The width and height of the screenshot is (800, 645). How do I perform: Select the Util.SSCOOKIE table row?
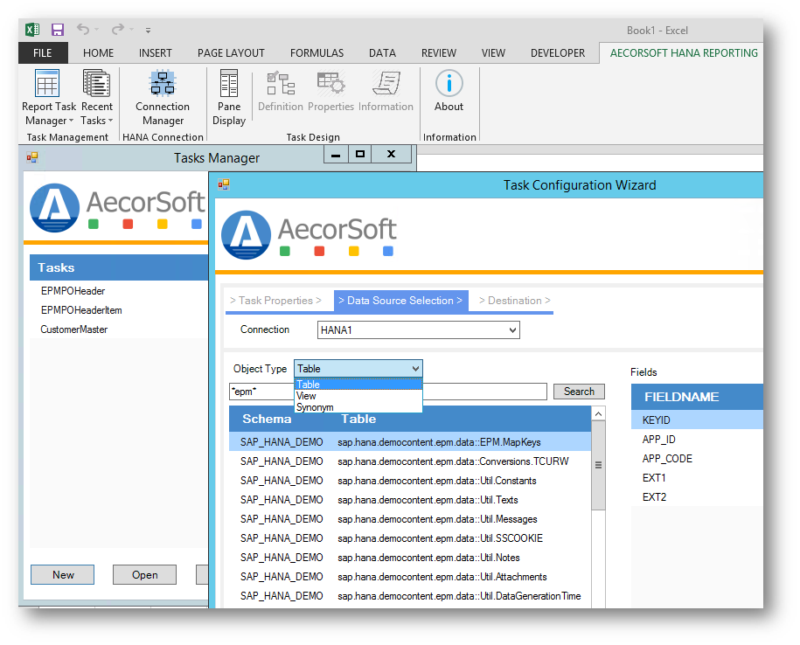coord(410,538)
